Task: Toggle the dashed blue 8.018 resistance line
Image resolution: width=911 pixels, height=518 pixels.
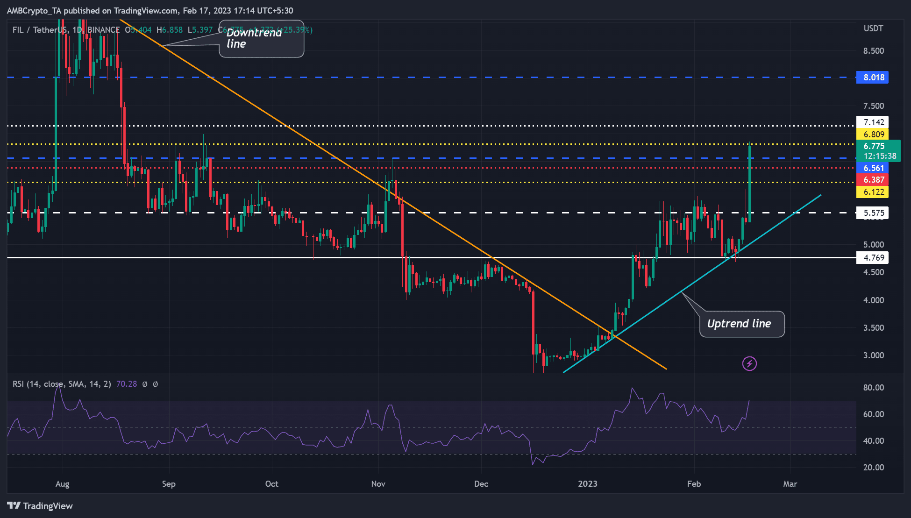Action: 420,77
